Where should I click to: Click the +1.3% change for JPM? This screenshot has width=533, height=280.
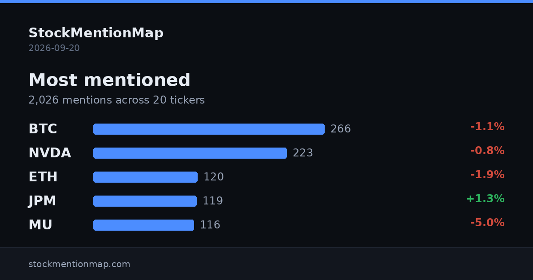click(x=485, y=199)
